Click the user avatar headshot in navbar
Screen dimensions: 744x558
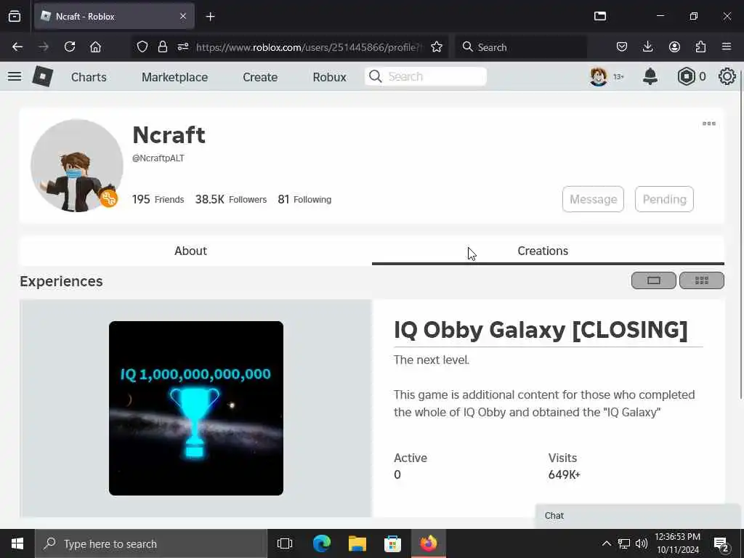click(x=599, y=76)
